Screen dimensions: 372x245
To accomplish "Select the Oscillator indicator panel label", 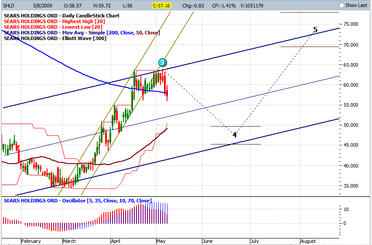I will pyautogui.click(x=78, y=201).
